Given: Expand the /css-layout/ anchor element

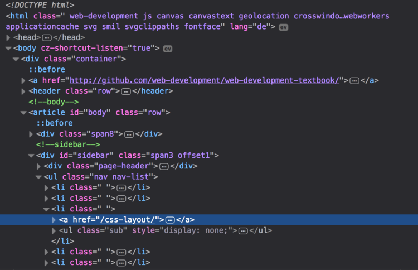Looking at the screenshot, I should click(x=54, y=220).
